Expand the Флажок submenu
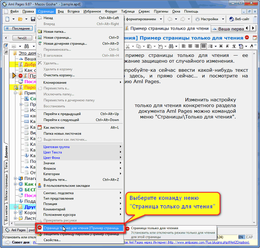 pyautogui.click(x=80, y=169)
